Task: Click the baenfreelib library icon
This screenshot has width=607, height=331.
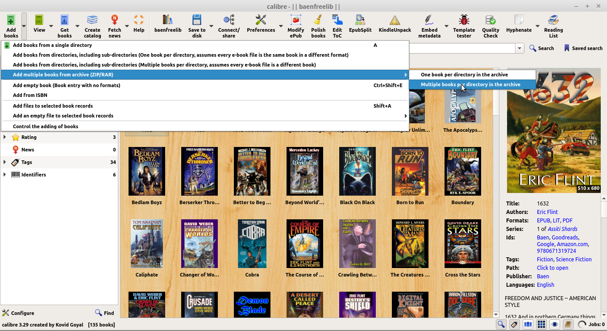Action: pos(168,21)
